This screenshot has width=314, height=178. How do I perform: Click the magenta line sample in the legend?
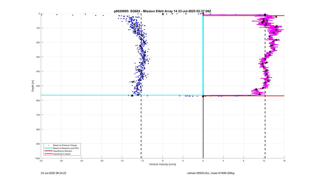point(48,154)
